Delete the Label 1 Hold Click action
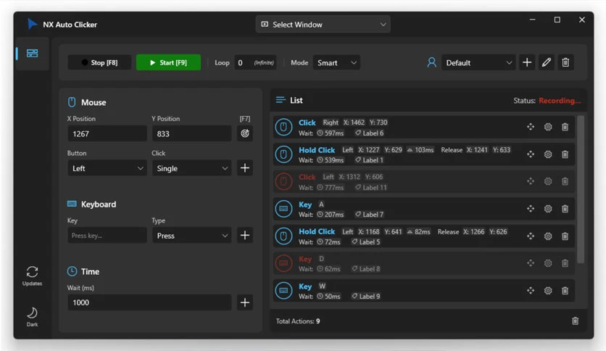This screenshot has width=606, height=351. pyautogui.click(x=565, y=154)
